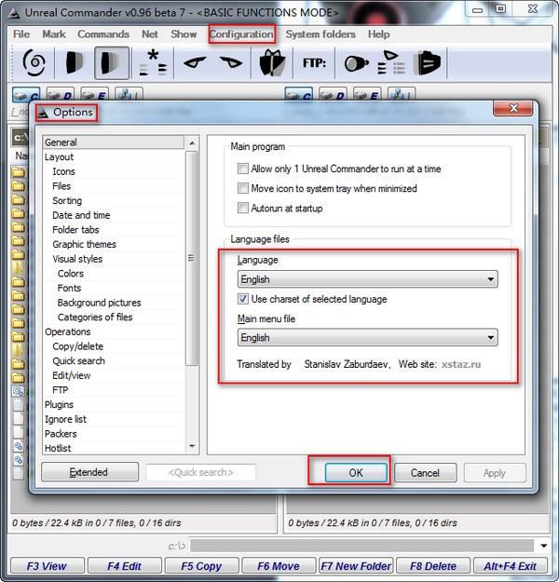The height and width of the screenshot is (582, 559).
Task: Click the OK button
Action: tap(356, 473)
